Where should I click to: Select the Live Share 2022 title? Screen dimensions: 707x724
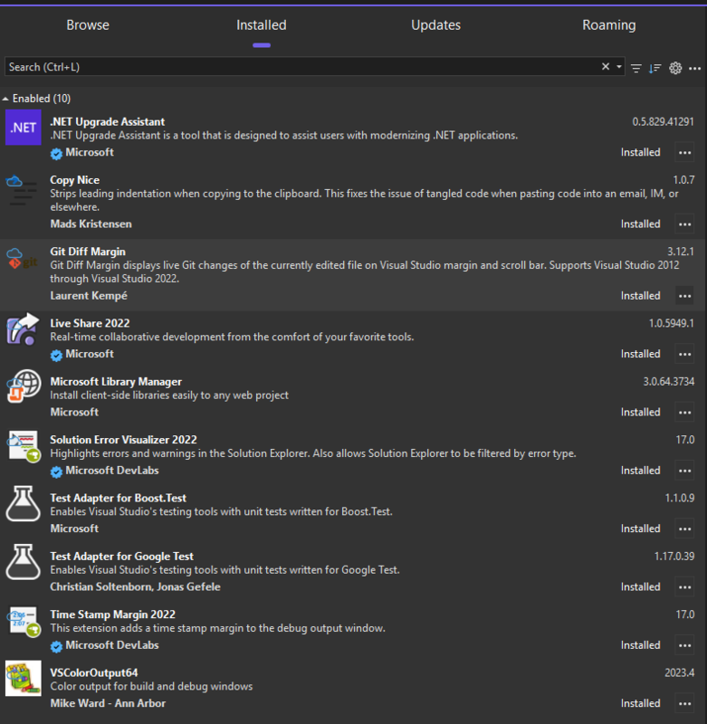pos(90,323)
